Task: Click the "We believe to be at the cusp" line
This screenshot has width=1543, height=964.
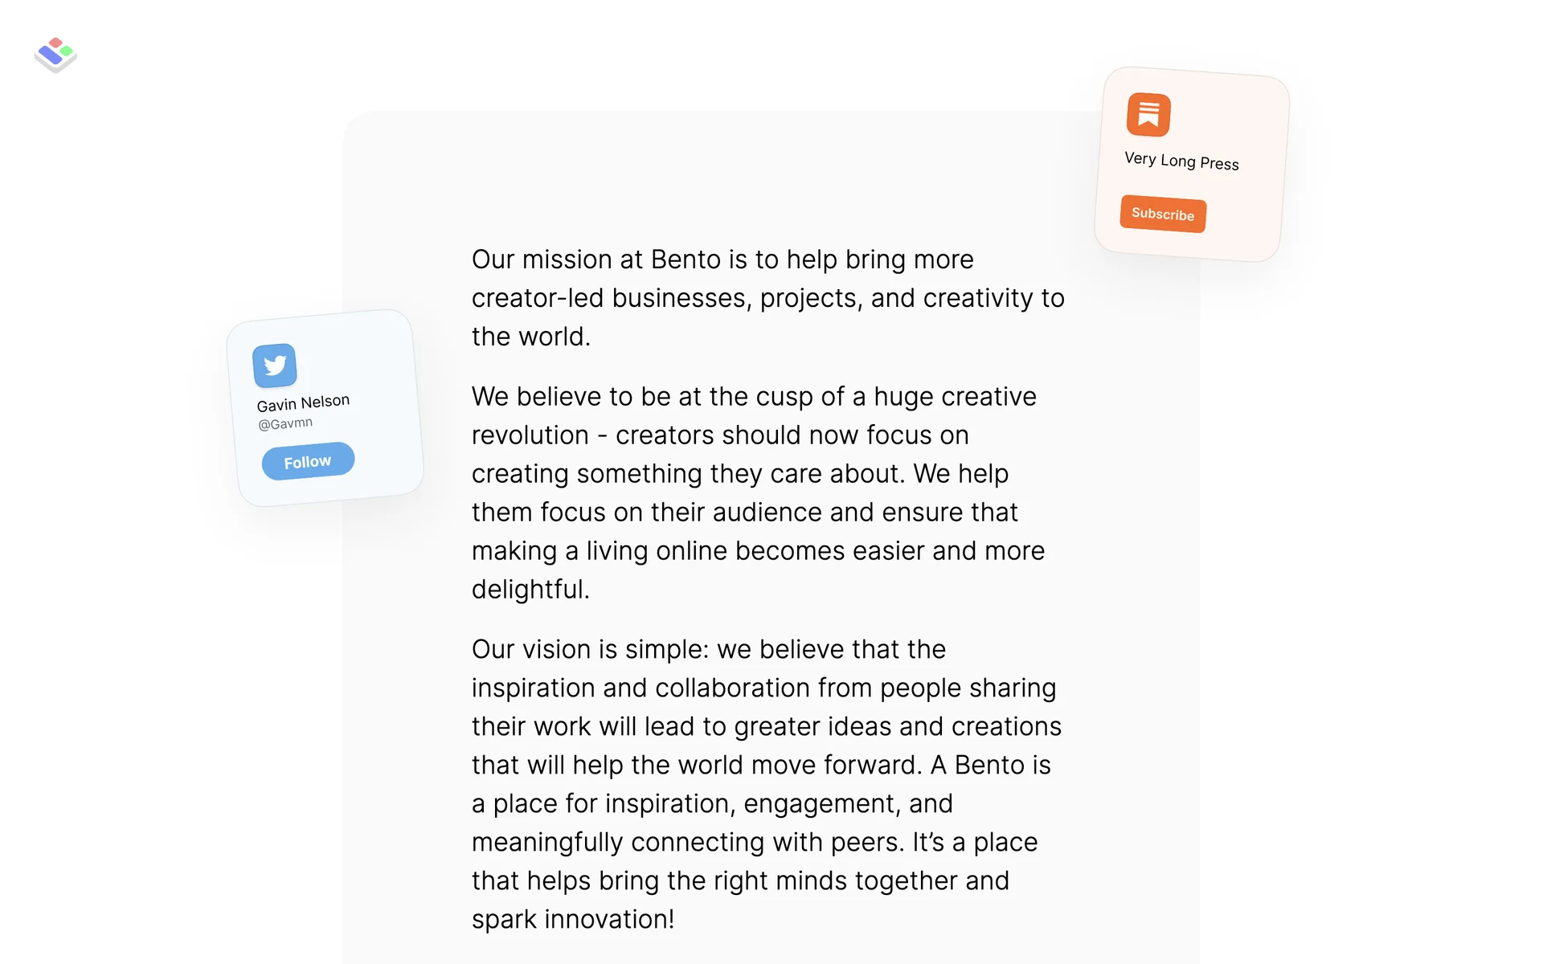Action: [754, 396]
